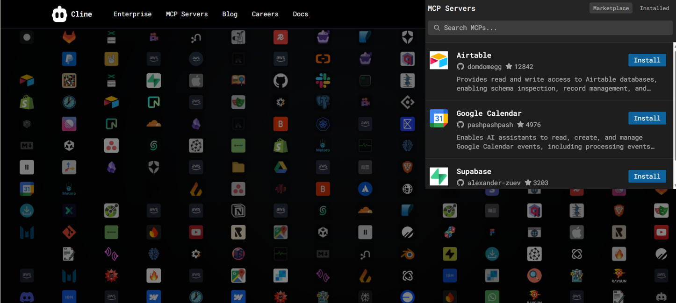Install the Google Calendar MCP server
Screen dimensions: 676x303
click(x=647, y=118)
